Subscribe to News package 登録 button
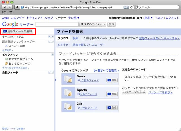The height and width of the screenshot is (131, 181). point(112,80)
